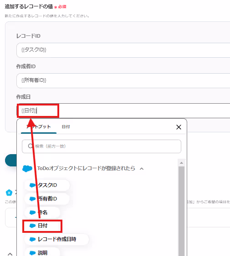
Task: Switch to the 日付 tab in popup
Action: click(66, 127)
